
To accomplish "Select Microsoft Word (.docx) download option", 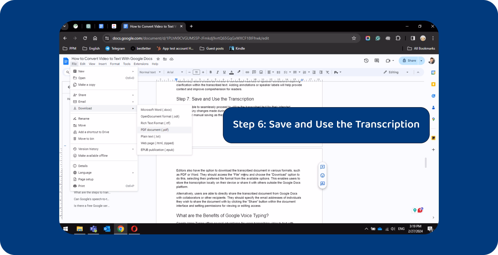I will click(164, 110).
